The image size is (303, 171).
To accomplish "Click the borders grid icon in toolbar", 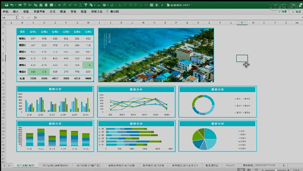I will coord(52,5).
